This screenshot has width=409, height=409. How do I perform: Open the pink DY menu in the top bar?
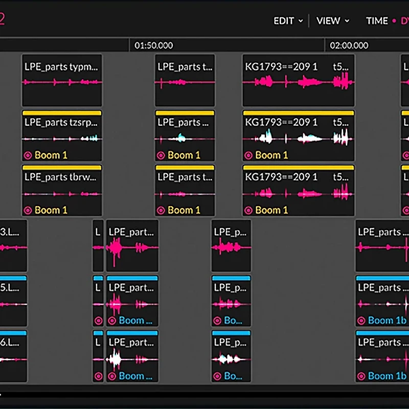tap(404, 21)
